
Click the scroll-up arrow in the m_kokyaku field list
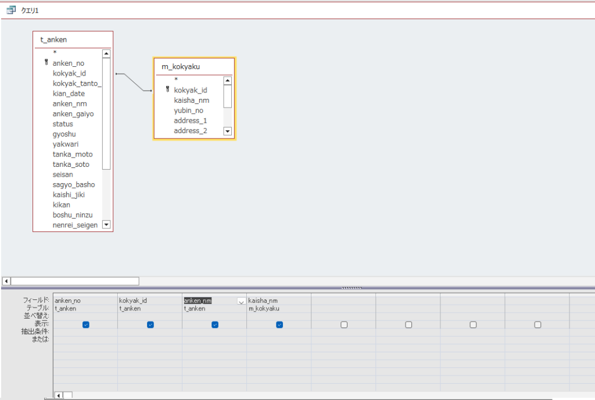click(227, 81)
